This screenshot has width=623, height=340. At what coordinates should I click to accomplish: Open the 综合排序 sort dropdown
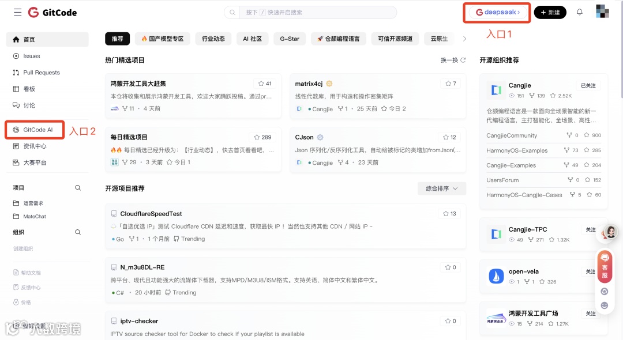442,188
